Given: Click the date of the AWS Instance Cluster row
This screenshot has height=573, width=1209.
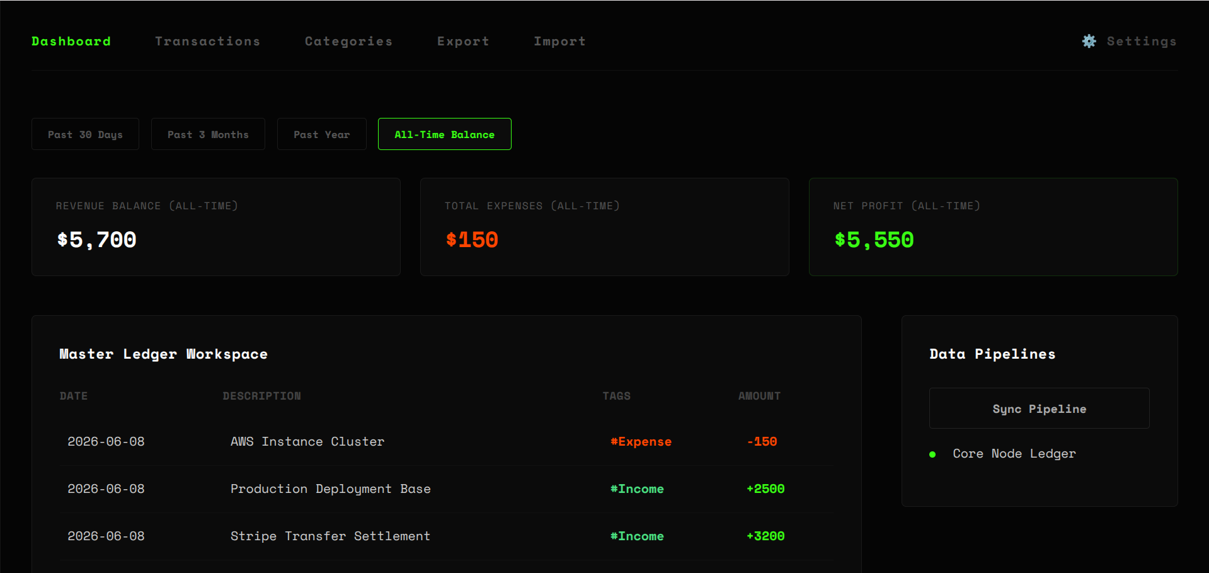Looking at the screenshot, I should [106, 442].
